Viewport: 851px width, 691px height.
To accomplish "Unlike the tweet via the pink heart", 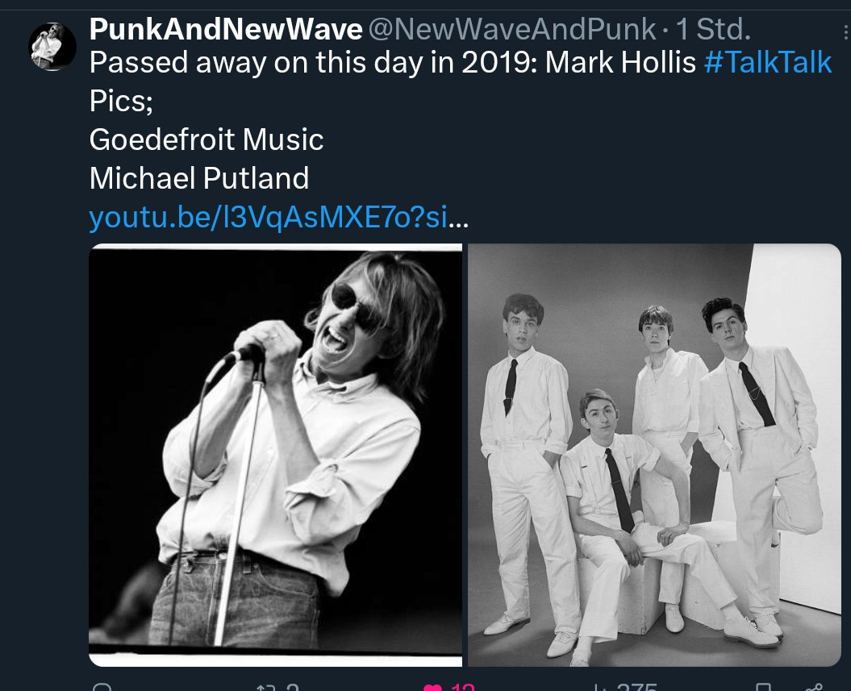I will point(432,688).
